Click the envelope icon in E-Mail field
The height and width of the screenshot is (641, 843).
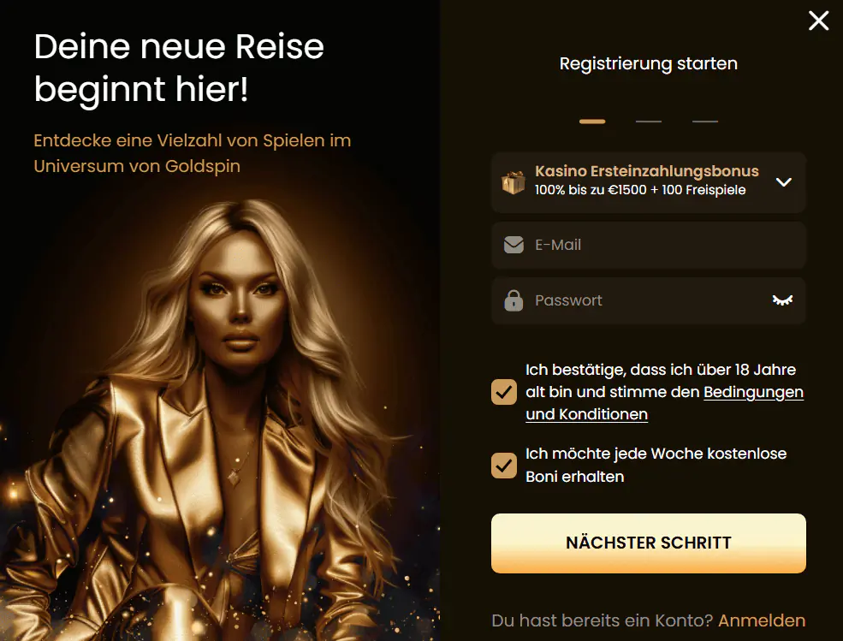tap(514, 245)
